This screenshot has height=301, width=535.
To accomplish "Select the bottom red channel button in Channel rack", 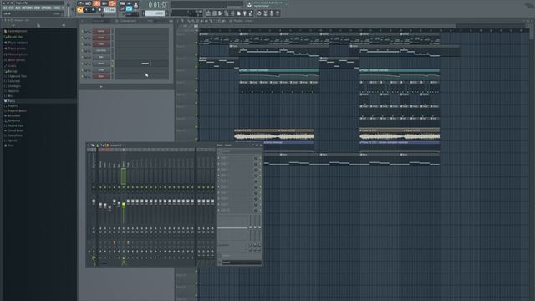I will coord(101,76).
